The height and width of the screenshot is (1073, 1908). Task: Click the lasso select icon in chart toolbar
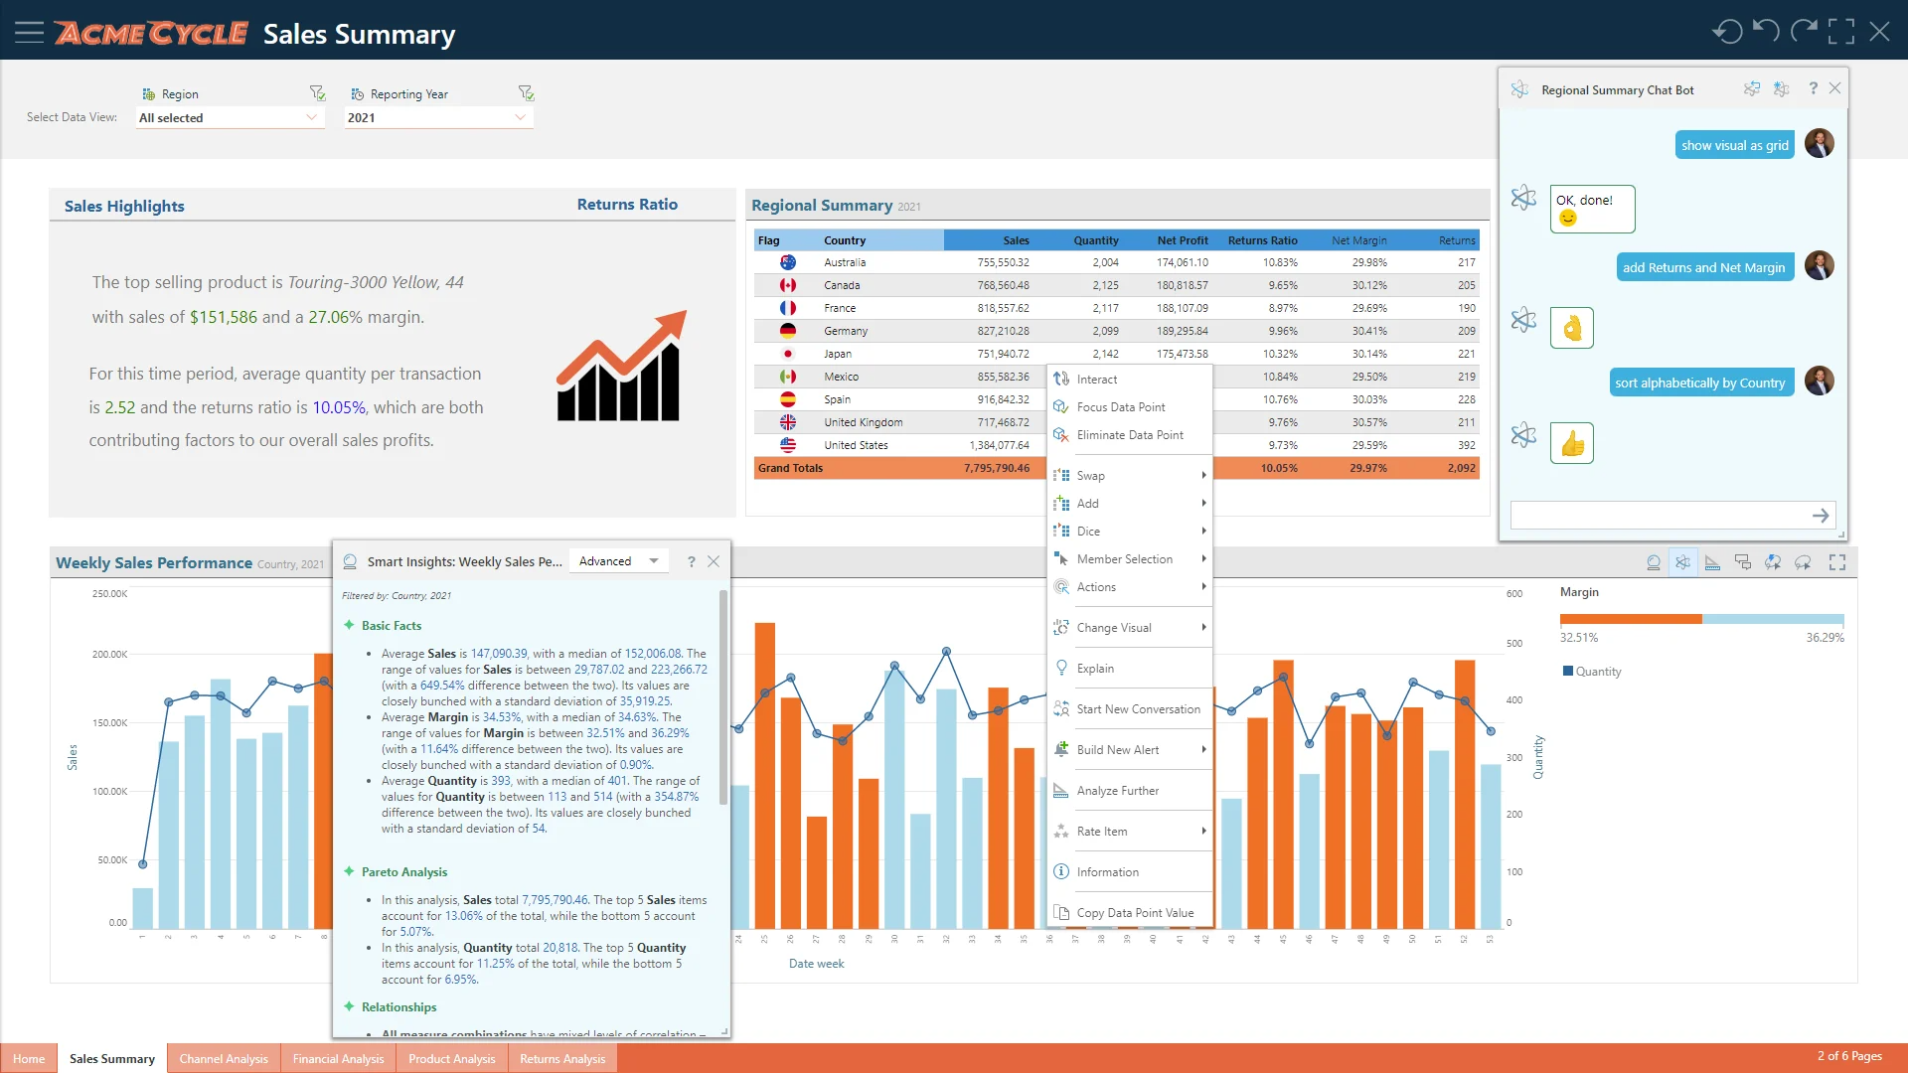point(1803,562)
